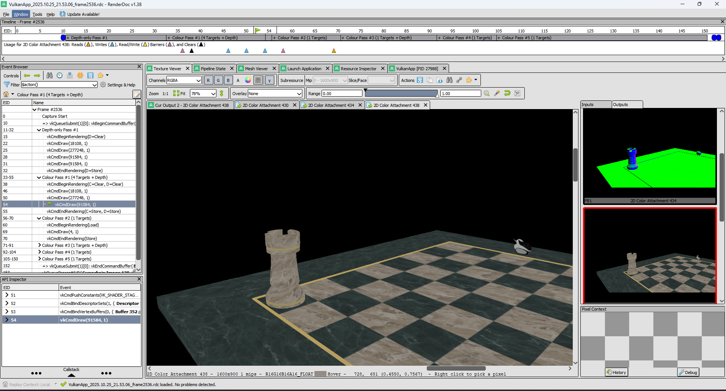Go to previous event with green left arrow
Image resolution: width=726 pixels, height=391 pixels.
coord(27,75)
